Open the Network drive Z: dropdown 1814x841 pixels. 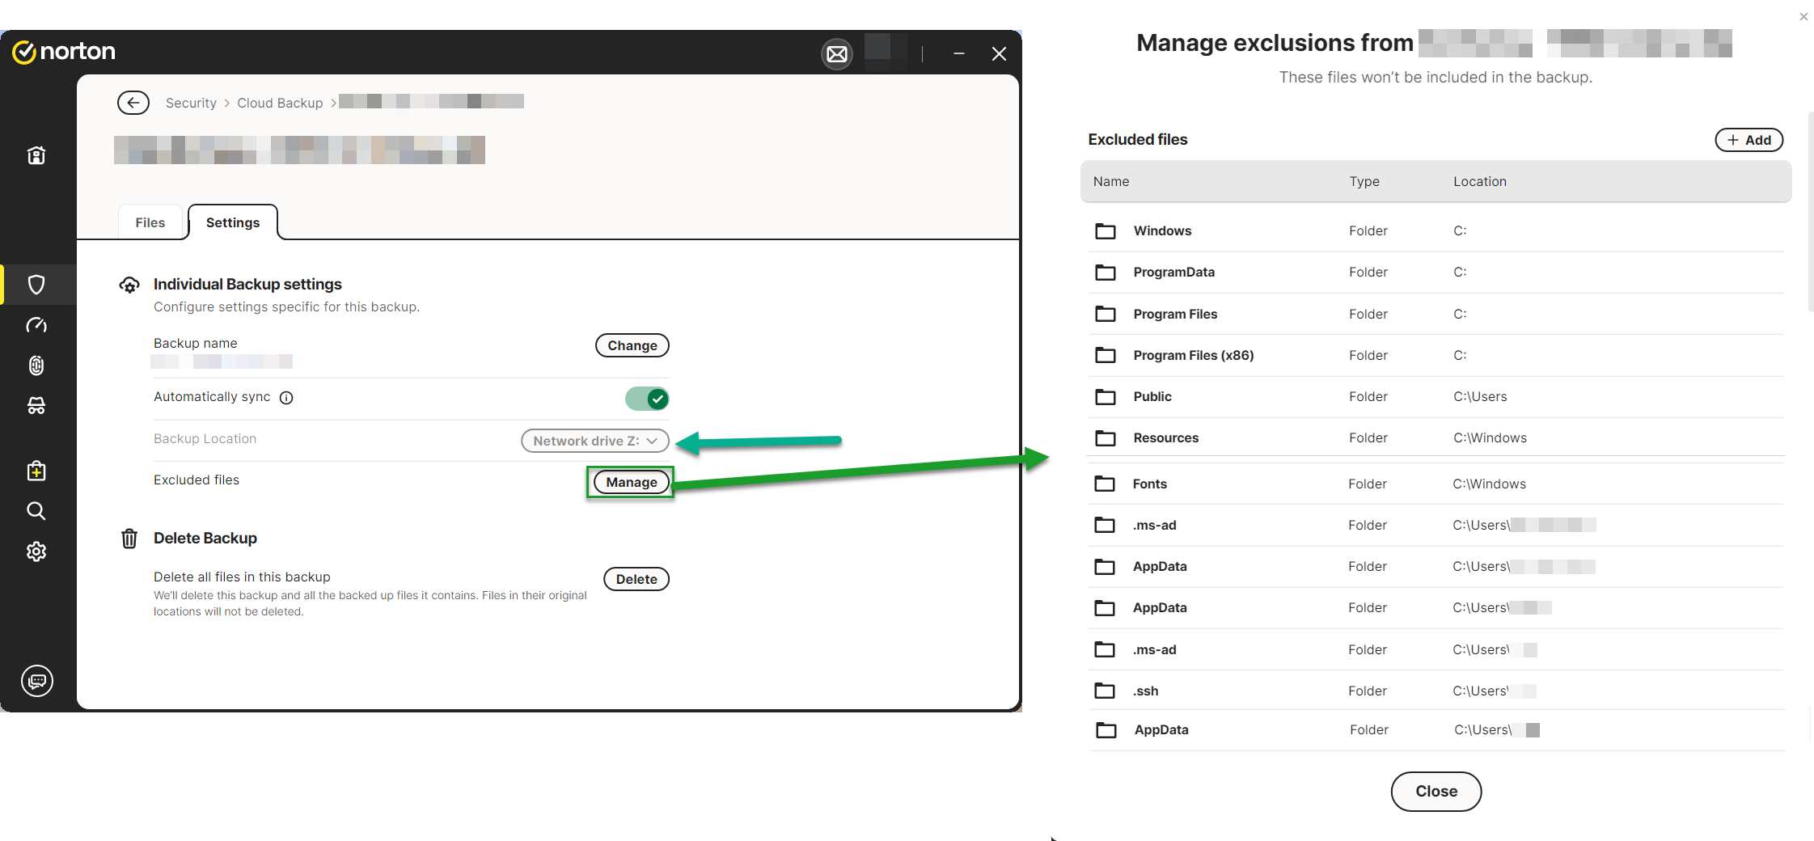point(595,441)
